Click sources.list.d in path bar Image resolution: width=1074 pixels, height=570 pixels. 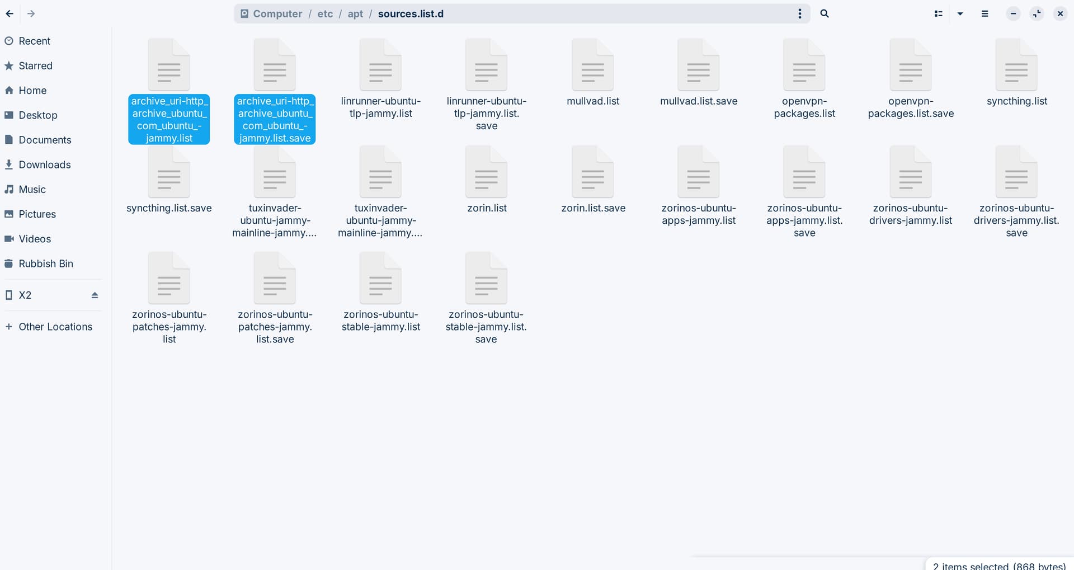point(411,13)
